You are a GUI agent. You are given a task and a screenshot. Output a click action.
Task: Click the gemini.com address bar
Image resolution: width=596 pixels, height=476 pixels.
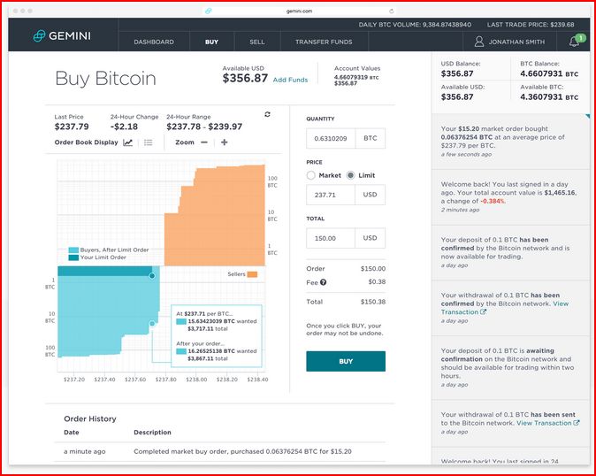(299, 11)
